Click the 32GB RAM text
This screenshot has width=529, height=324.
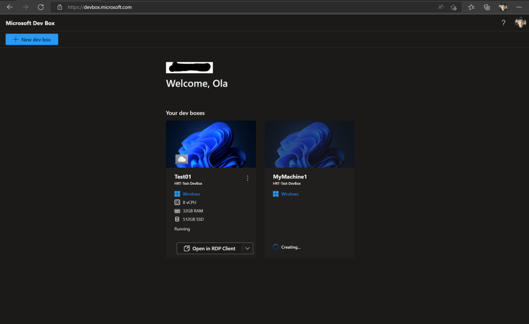[x=193, y=211]
